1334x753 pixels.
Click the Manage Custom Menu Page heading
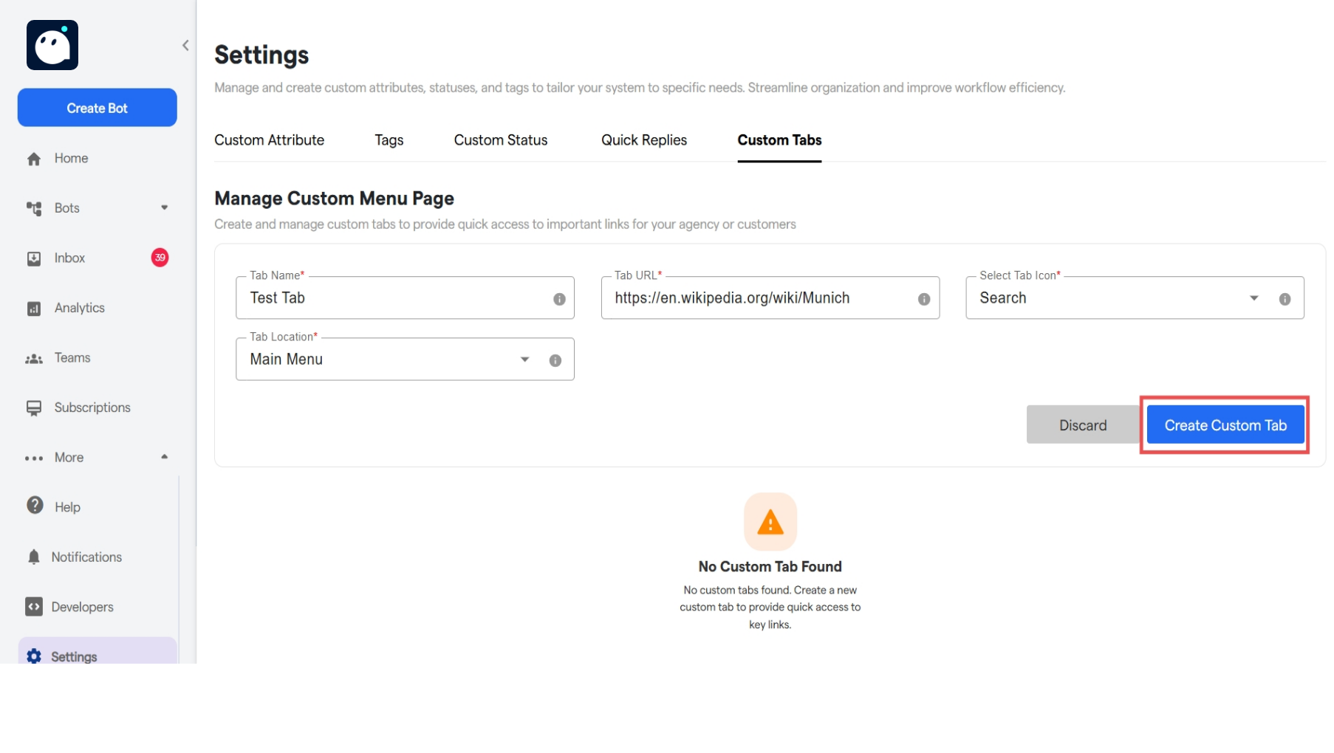(x=334, y=199)
